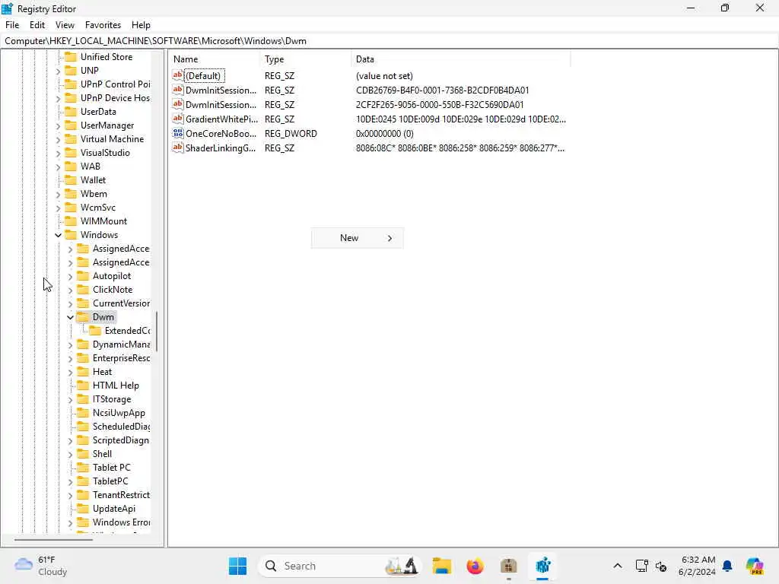Select the WIMMount folder icon
This screenshot has height=584, width=779.
click(71, 221)
